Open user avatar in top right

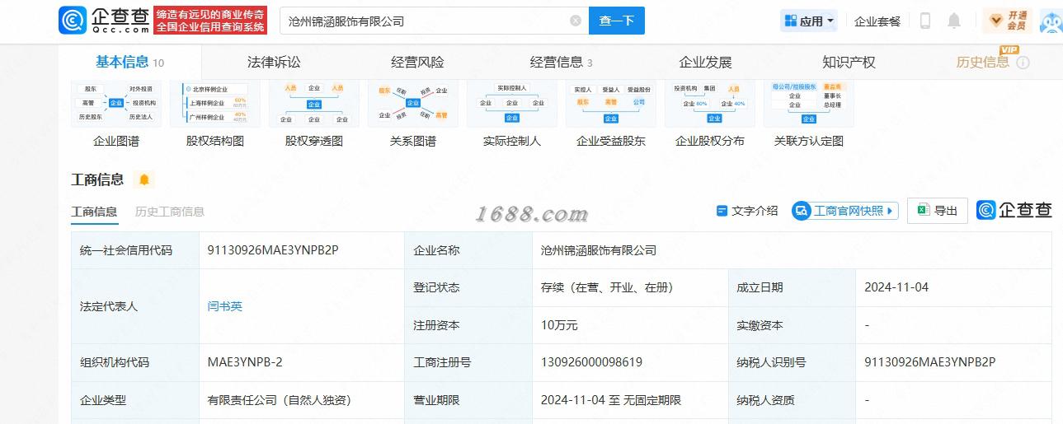(x=1051, y=21)
